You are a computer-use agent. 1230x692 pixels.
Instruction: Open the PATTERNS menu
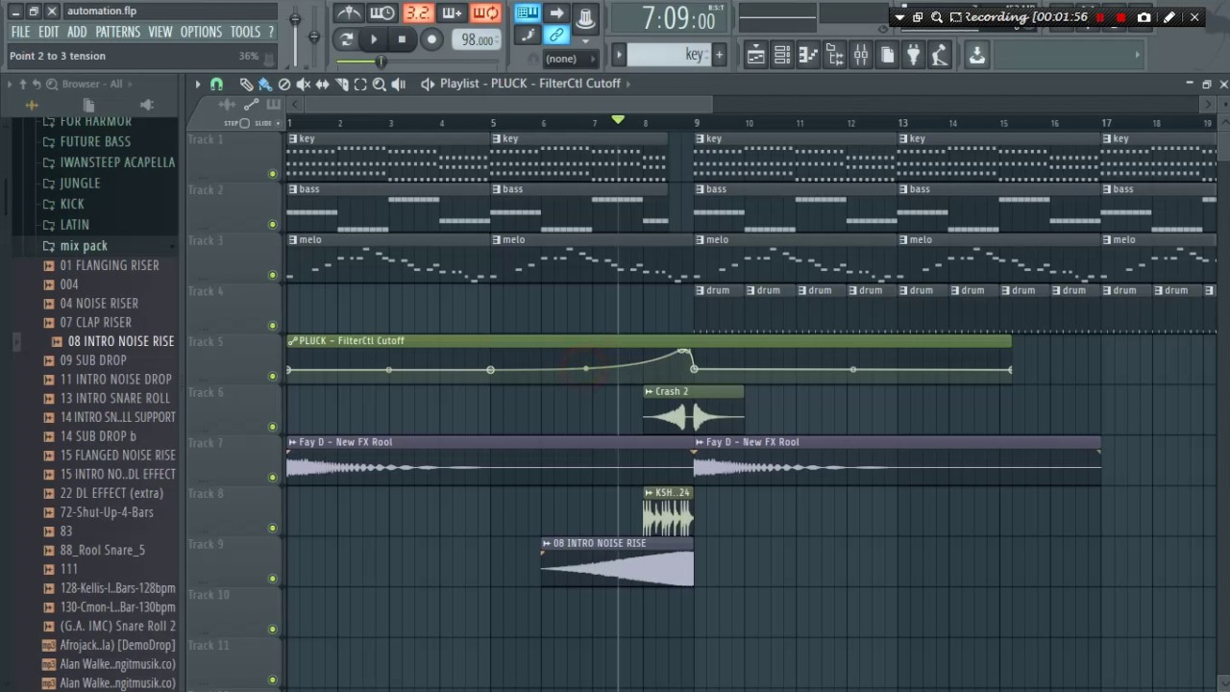(x=117, y=32)
